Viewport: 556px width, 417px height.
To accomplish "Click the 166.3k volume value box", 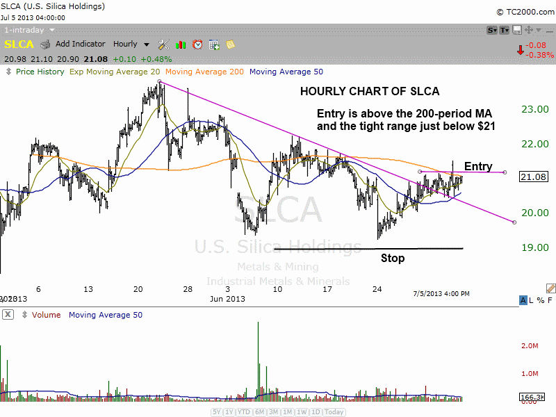I will (x=532, y=397).
